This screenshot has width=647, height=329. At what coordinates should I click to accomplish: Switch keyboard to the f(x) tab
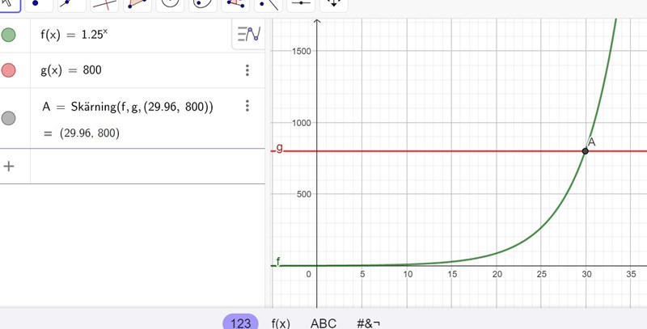click(281, 323)
